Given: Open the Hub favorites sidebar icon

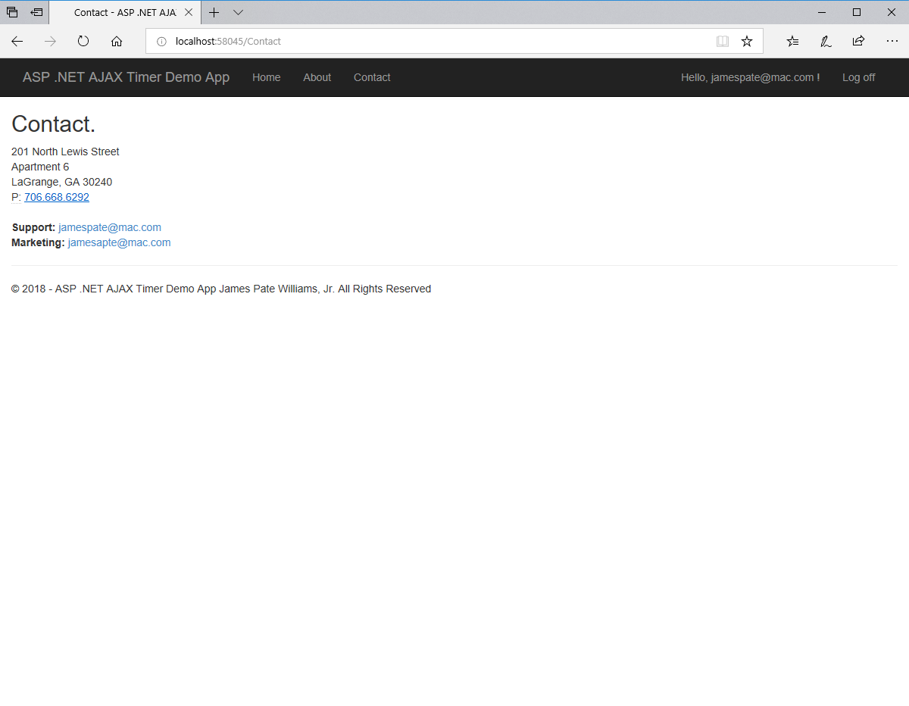Looking at the screenshot, I should (x=792, y=41).
